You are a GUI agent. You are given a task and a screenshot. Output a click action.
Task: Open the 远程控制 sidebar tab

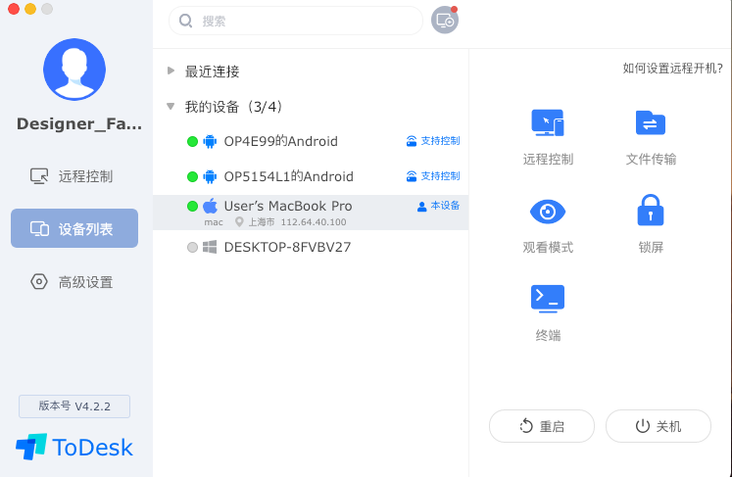[74, 176]
